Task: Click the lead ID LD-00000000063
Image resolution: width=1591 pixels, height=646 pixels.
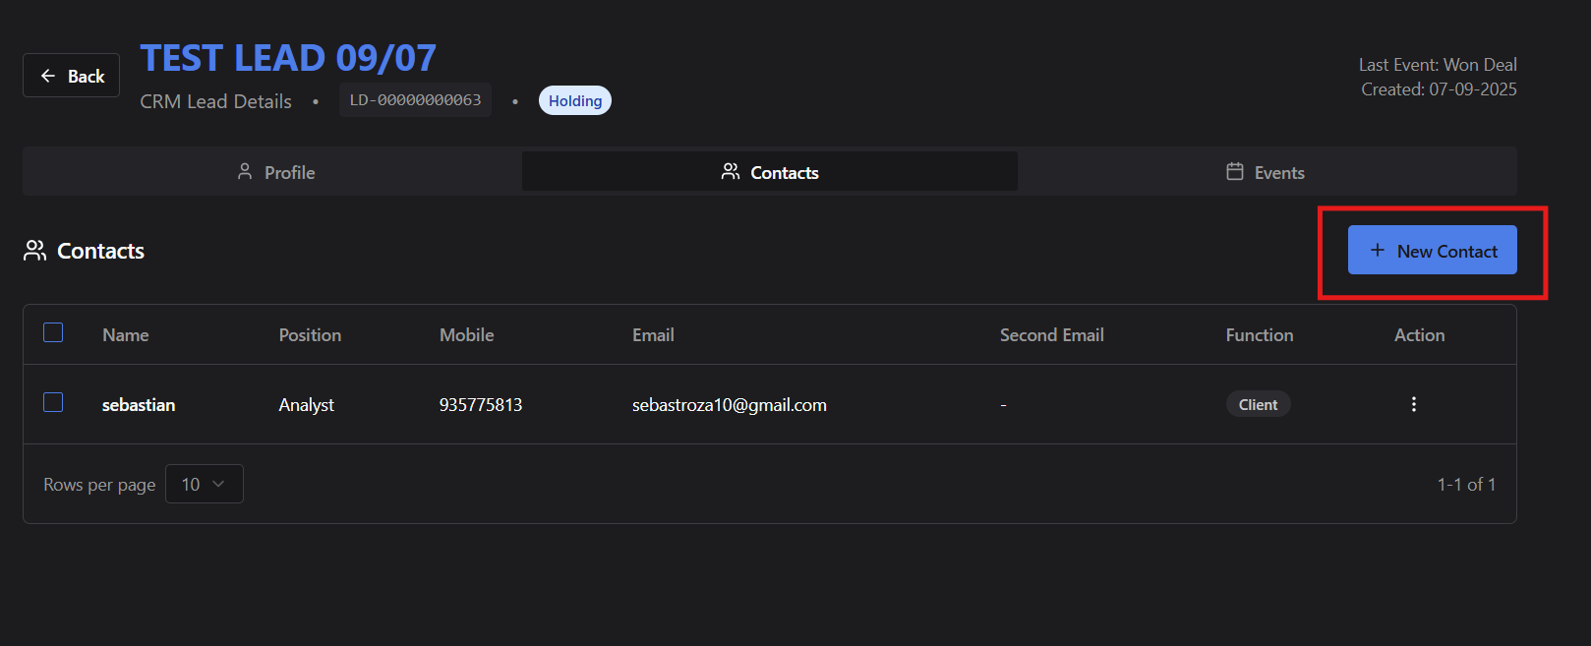Action: (415, 100)
